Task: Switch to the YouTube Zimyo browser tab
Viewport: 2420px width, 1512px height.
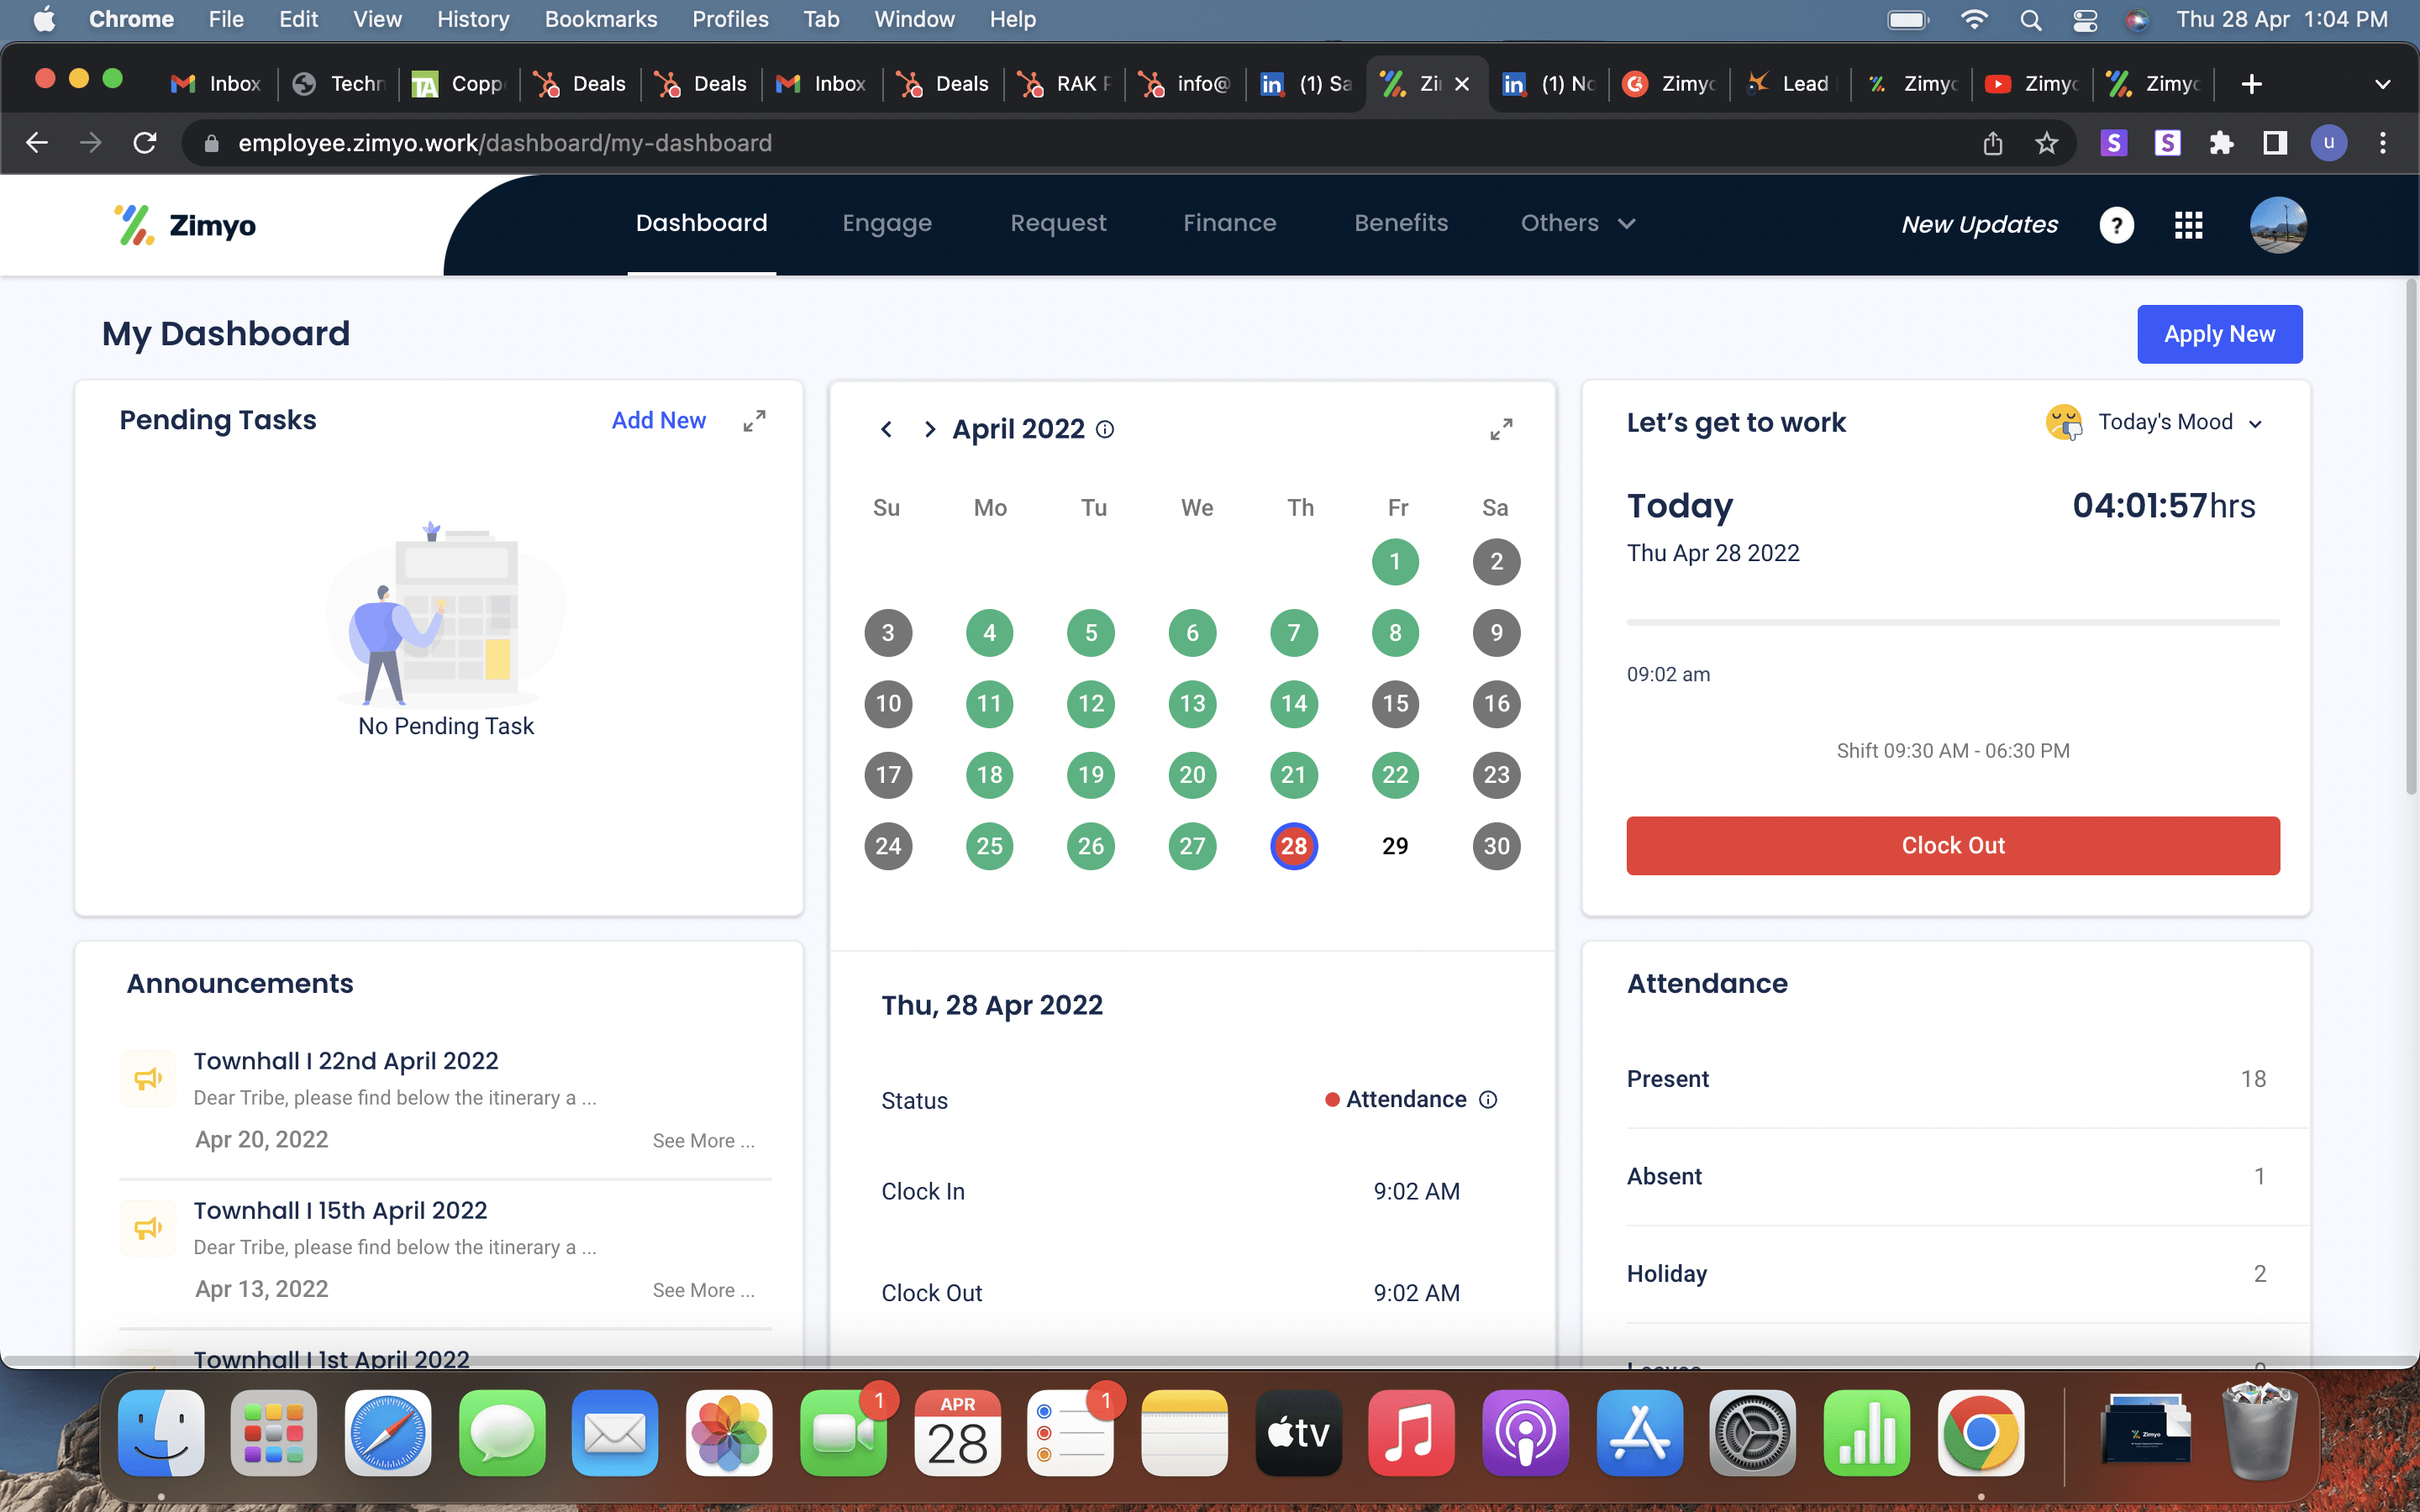Action: 2031,84
